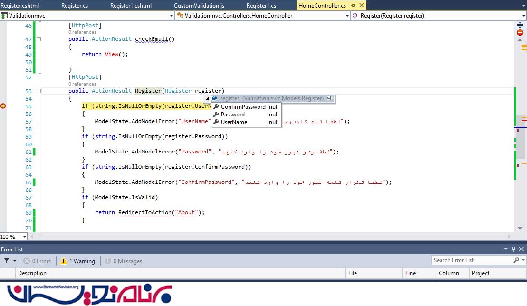
Task: Toggle auto-hide pin on Error List panel
Action: [x=513, y=249]
